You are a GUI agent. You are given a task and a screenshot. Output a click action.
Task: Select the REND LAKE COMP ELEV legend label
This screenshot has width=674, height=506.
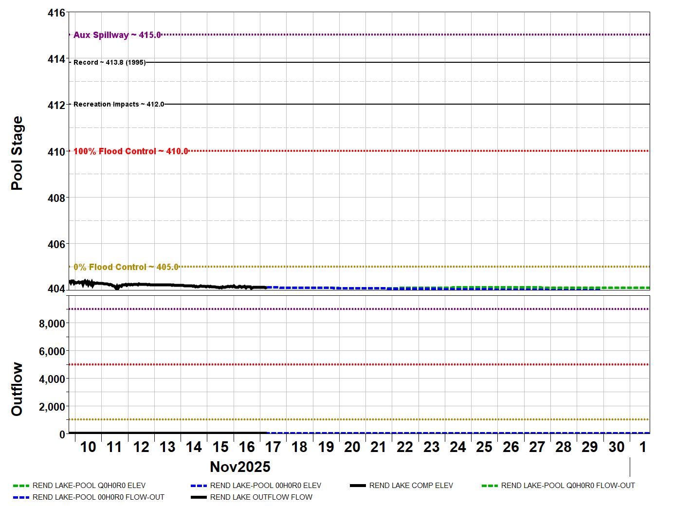click(411, 486)
